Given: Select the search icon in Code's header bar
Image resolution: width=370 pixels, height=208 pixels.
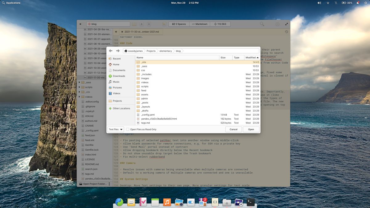Looking at the screenshot, I should pos(262,24).
